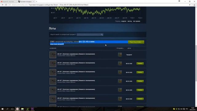Open AK-47 thumbnail of first $0.53 listing
The height and width of the screenshot is (111, 197).
click(53, 64)
